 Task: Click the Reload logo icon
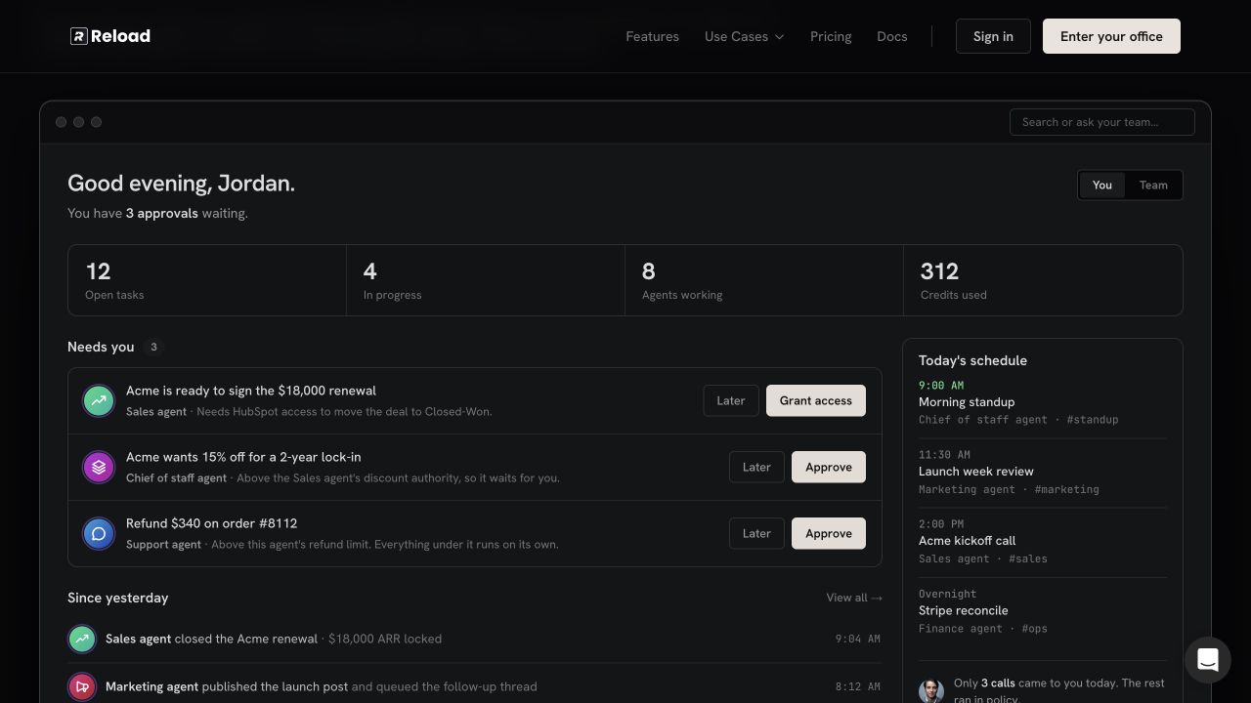tap(79, 36)
